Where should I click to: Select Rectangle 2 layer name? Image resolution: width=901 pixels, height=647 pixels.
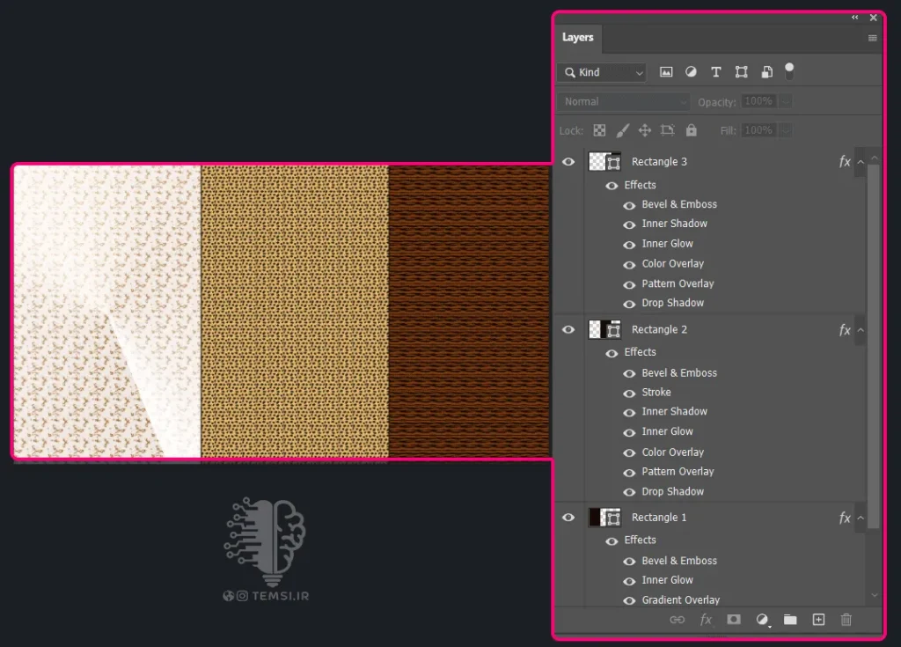[659, 329]
